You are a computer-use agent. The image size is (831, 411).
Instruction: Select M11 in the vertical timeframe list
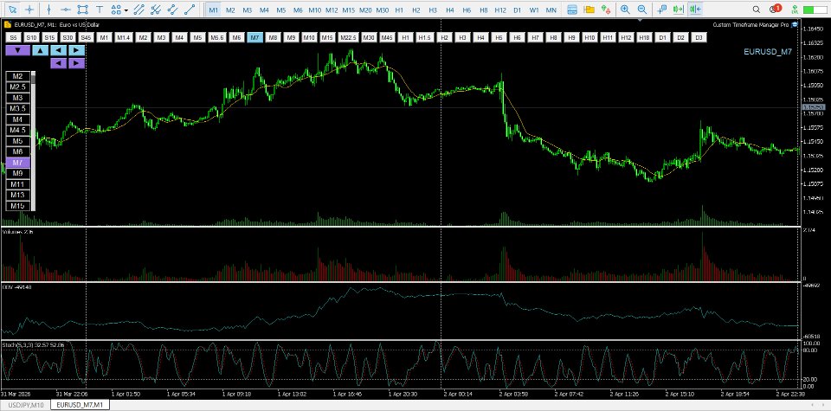click(18, 184)
